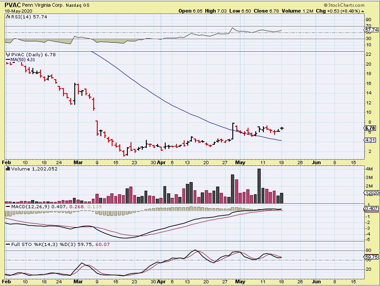This screenshot has width=380, height=286.
Task: Click the RSI line icon beside RSI(14)
Action: (x=8, y=17)
